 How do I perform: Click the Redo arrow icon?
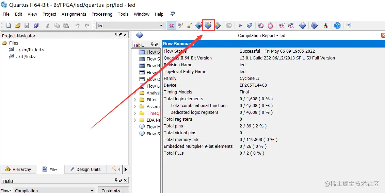87,25
